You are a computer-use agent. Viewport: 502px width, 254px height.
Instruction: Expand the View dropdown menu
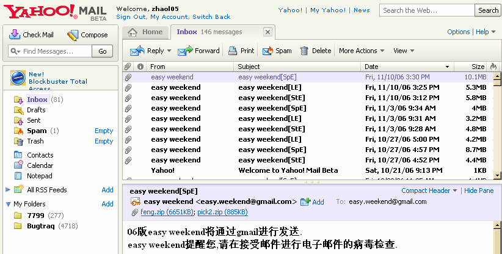click(x=412, y=51)
